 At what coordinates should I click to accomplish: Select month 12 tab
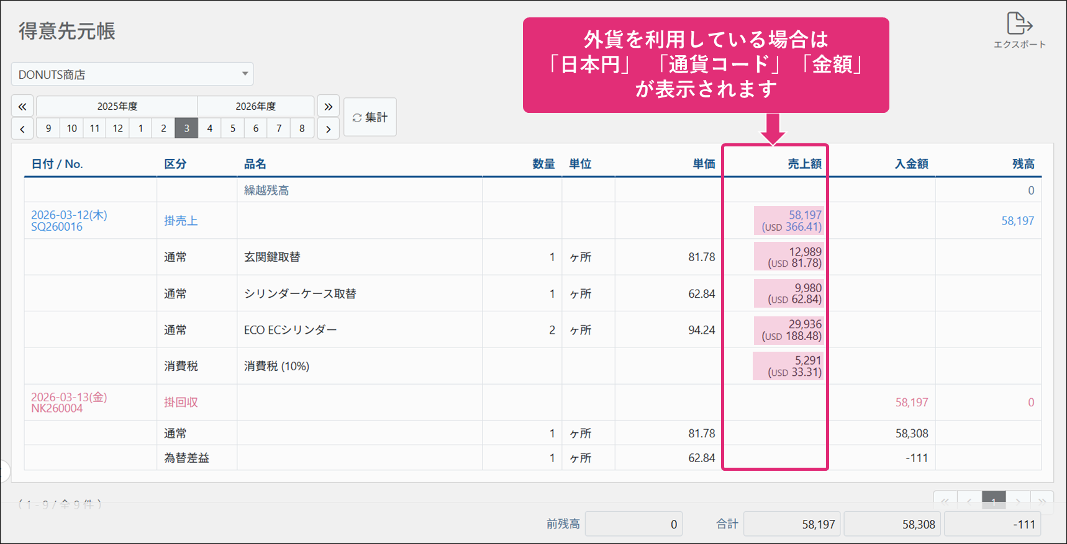[x=117, y=128]
